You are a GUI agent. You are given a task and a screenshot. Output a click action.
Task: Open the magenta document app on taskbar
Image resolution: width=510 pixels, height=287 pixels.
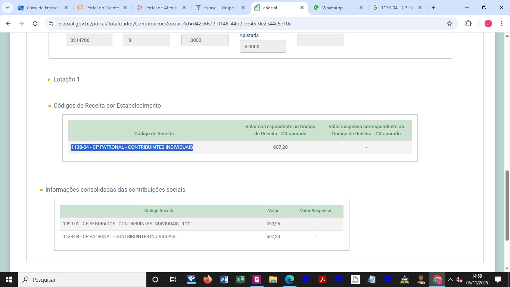click(257, 280)
